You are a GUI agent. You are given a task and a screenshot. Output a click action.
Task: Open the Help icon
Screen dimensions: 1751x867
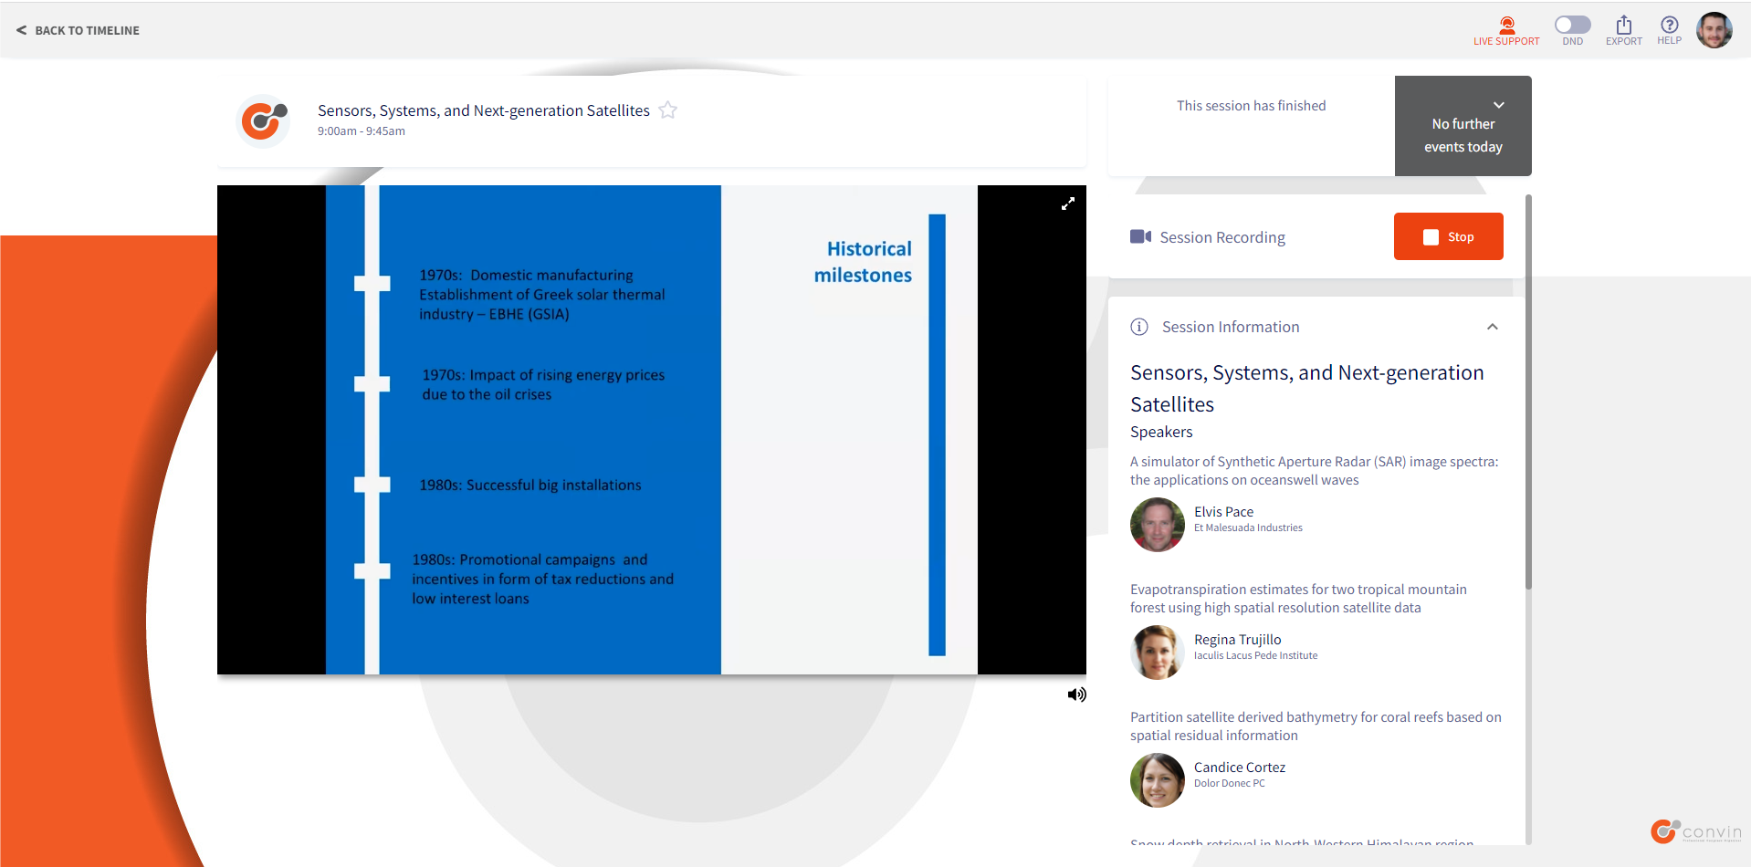tap(1669, 29)
